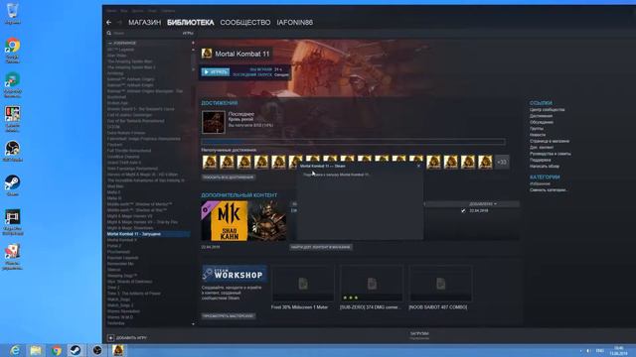Click the achievements progress bar
Viewport: 636px width, 357px height.
(354, 142)
